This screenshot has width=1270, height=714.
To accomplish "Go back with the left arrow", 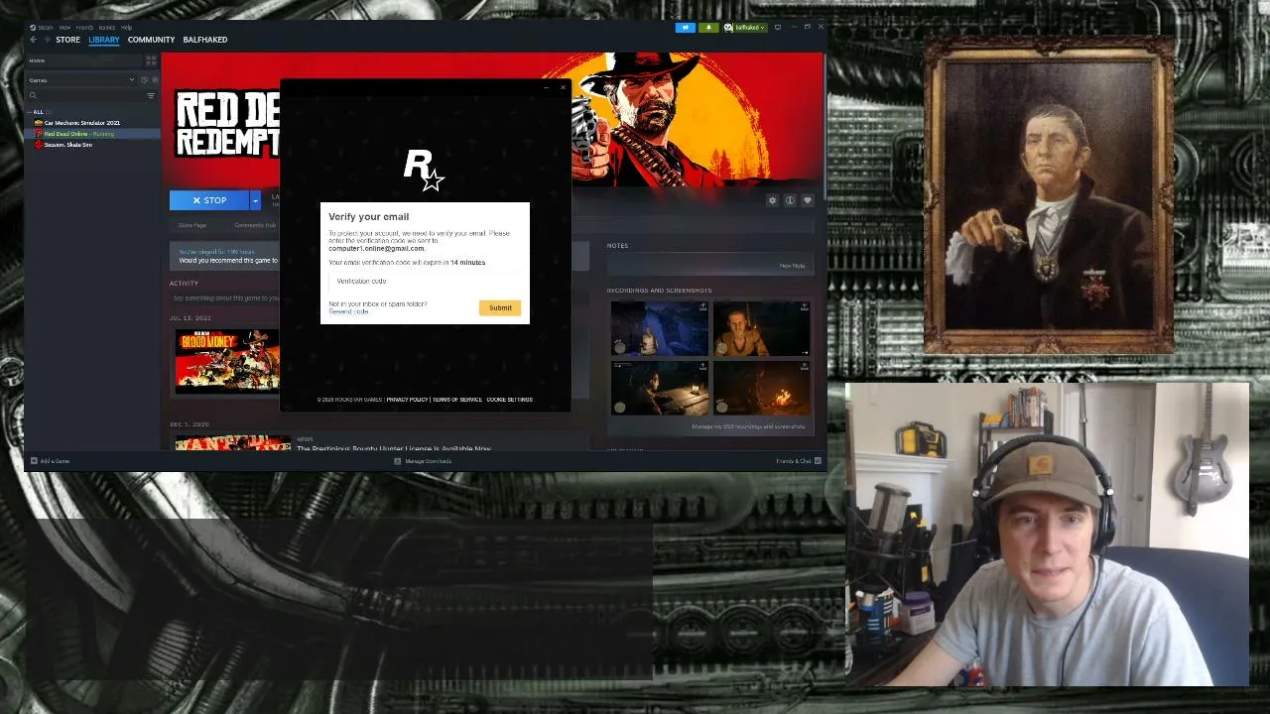I will pyautogui.click(x=33, y=40).
